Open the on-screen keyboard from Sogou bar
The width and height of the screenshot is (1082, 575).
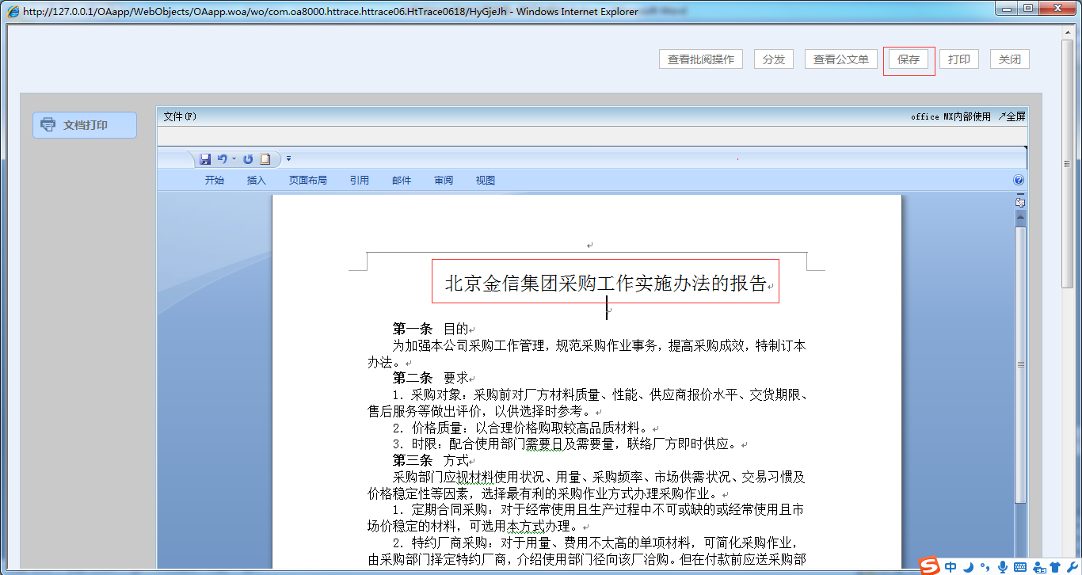click(1020, 567)
